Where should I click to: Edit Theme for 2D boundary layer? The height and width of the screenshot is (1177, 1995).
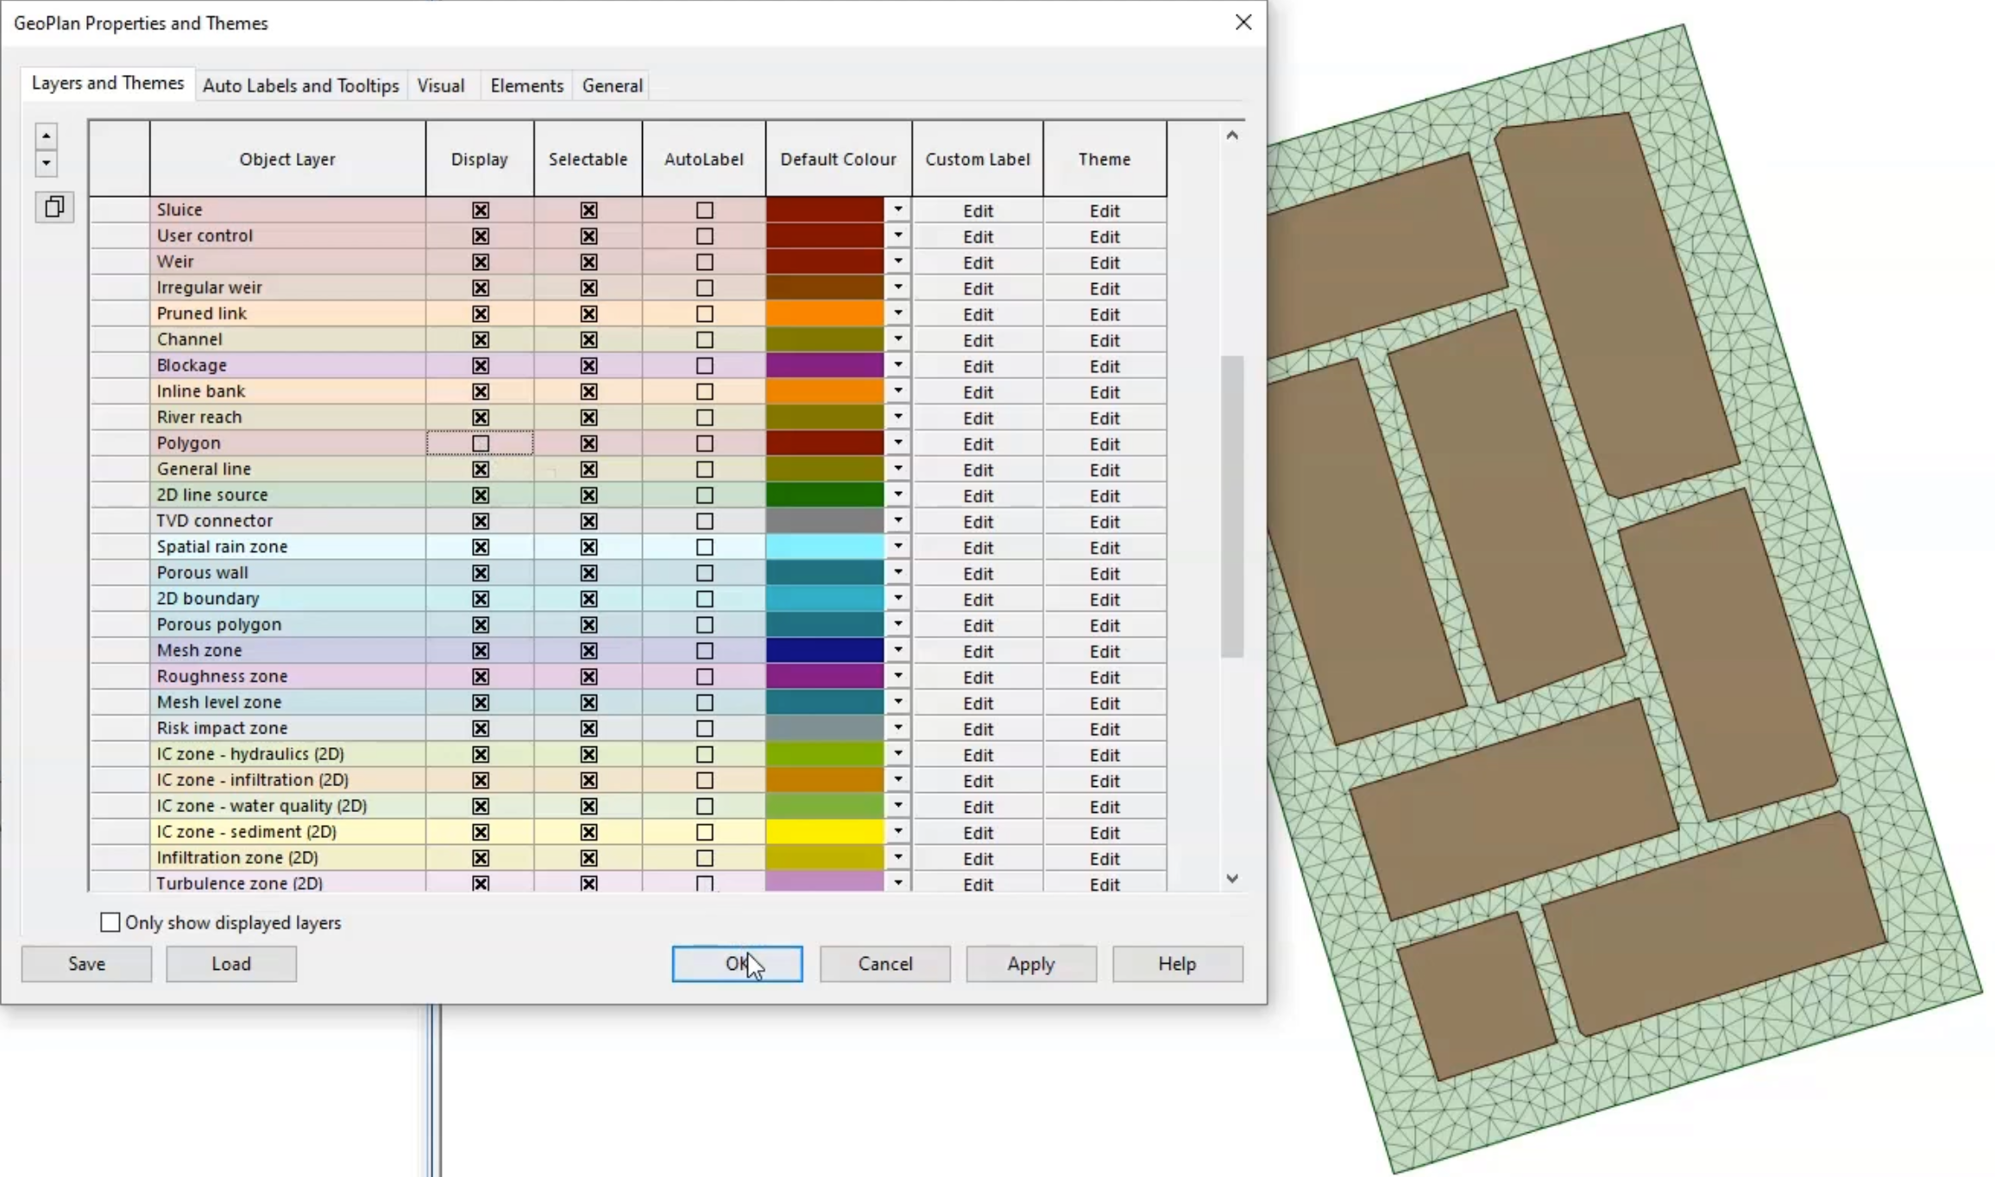[1104, 599]
